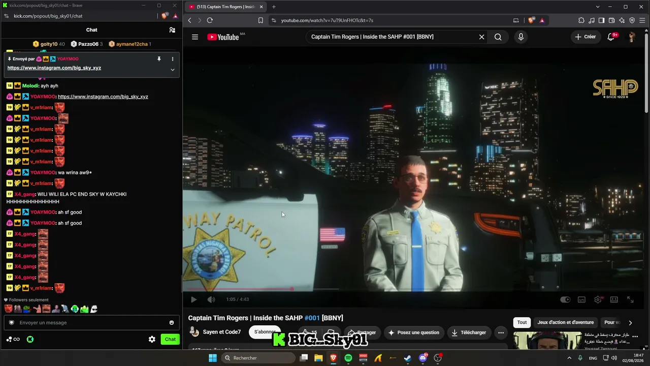Open the Sayen et Code7 channel name
Image resolution: width=650 pixels, height=366 pixels.
[x=222, y=332]
